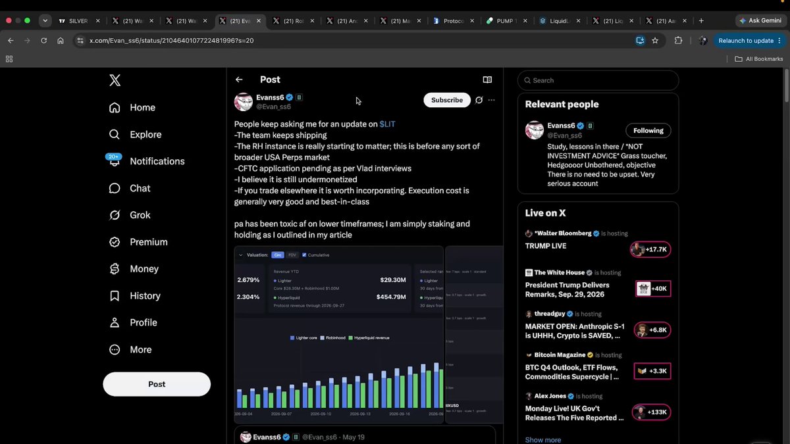Click the Following button for Evanss6

648,130
